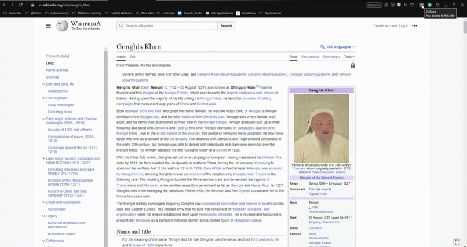This screenshot has height=247, width=467.
Task: Collapse the Death and succession chevron
Action: pyautogui.click(x=44, y=202)
